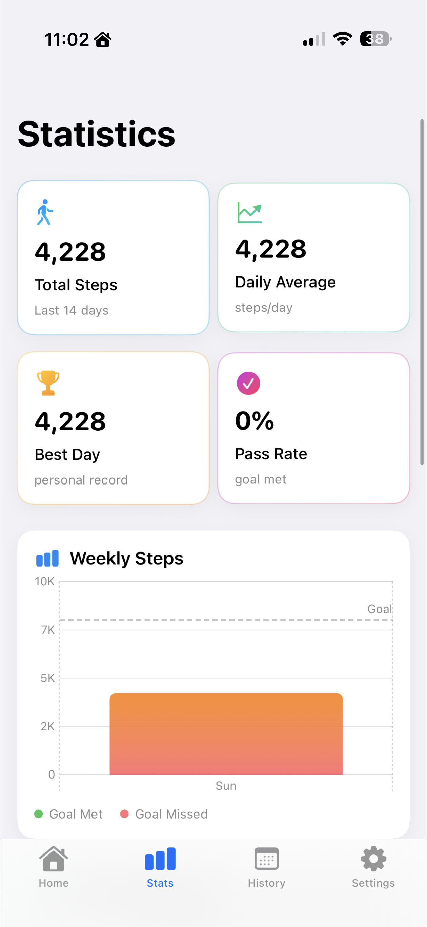Expand the Pass Rate card
Image resolution: width=427 pixels, height=927 pixels.
coord(313,428)
